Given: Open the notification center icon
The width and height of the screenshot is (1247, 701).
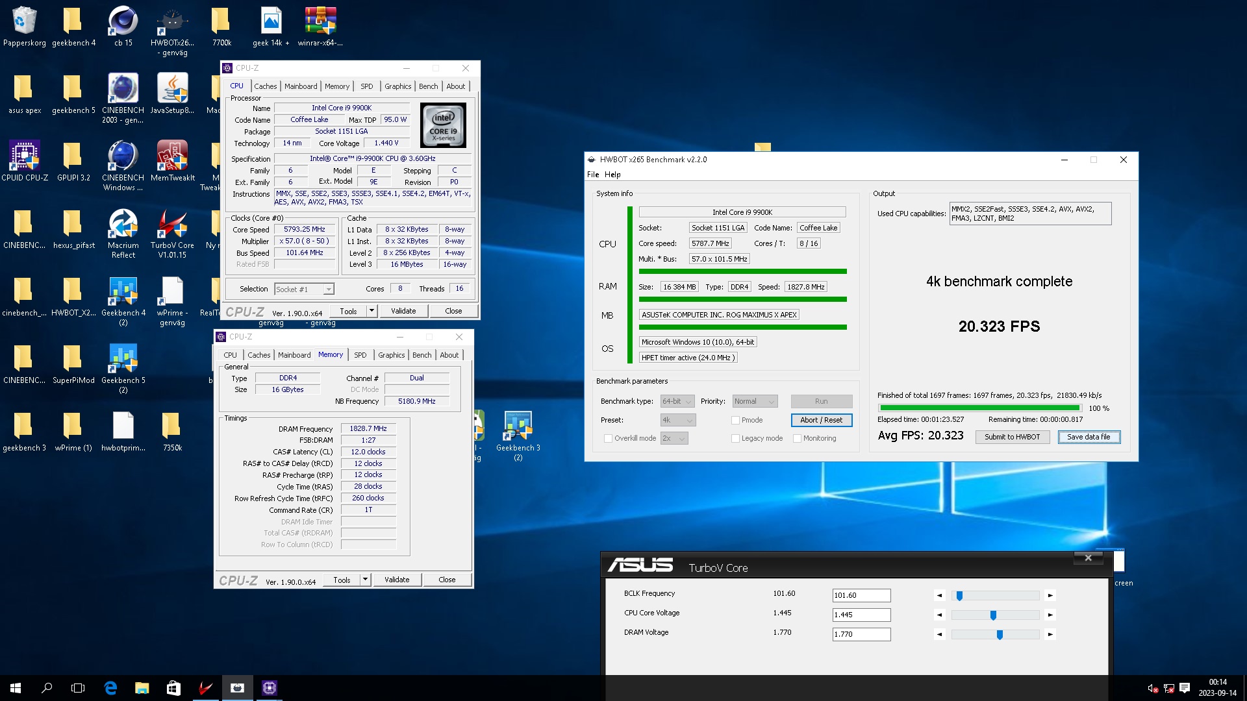Looking at the screenshot, I should tap(1184, 688).
